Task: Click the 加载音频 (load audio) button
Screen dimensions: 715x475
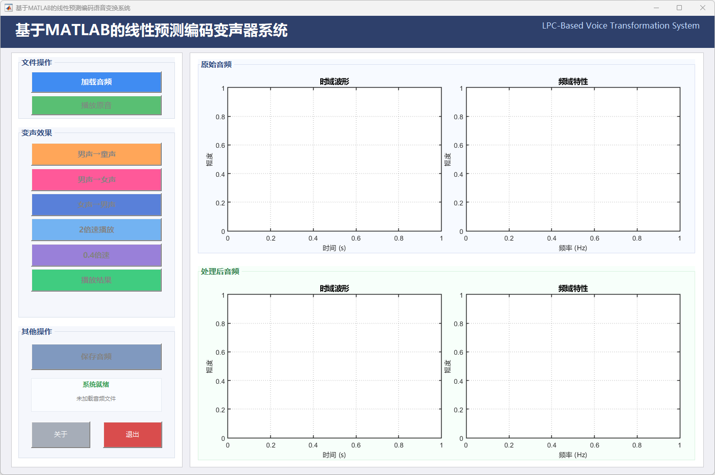Action: (96, 82)
